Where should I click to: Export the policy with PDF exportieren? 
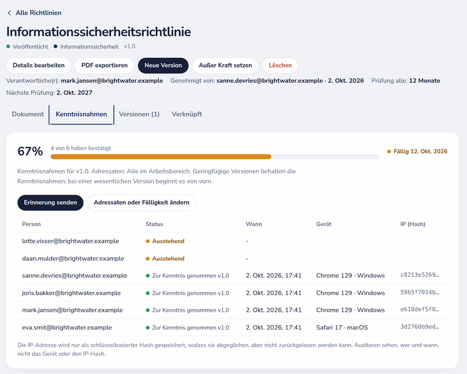tap(105, 66)
